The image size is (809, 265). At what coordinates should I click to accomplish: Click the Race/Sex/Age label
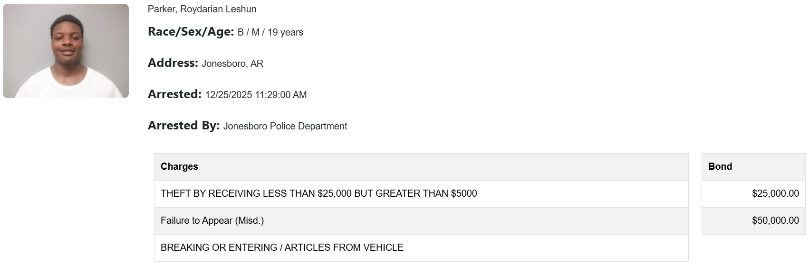191,32
